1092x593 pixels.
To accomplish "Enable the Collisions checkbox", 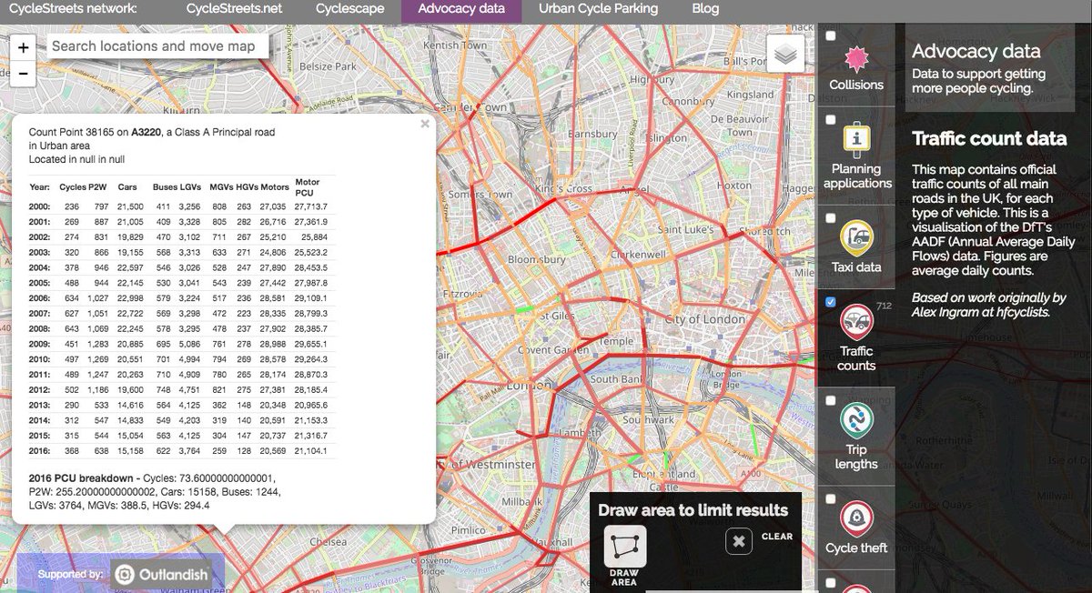I will pyautogui.click(x=831, y=35).
